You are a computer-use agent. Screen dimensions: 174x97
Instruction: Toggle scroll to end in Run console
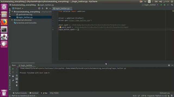(x=17, y=79)
